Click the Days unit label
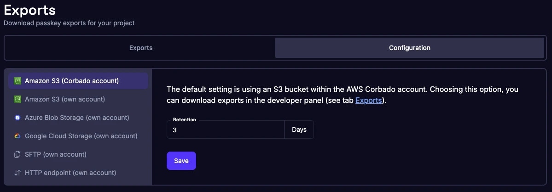This screenshot has height=192, width=552. pyautogui.click(x=299, y=130)
